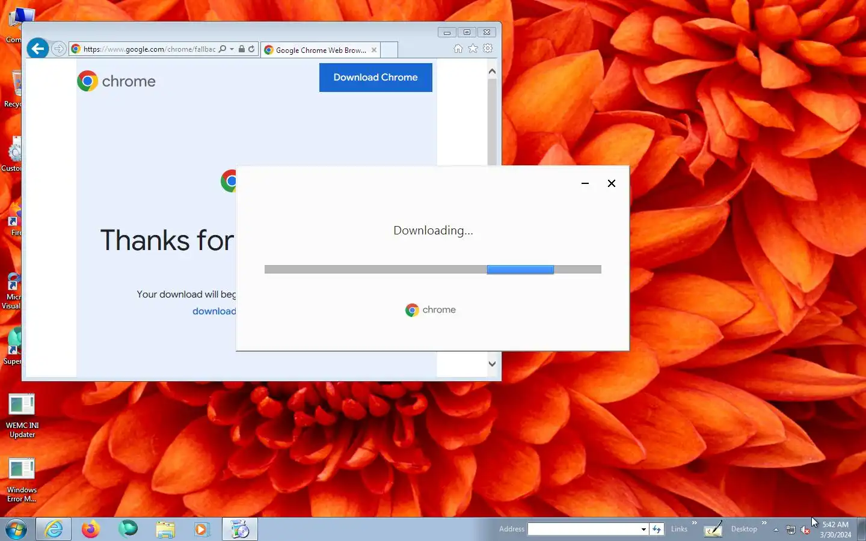Click the muted volume tray icon
The image size is (866, 541).
click(805, 530)
